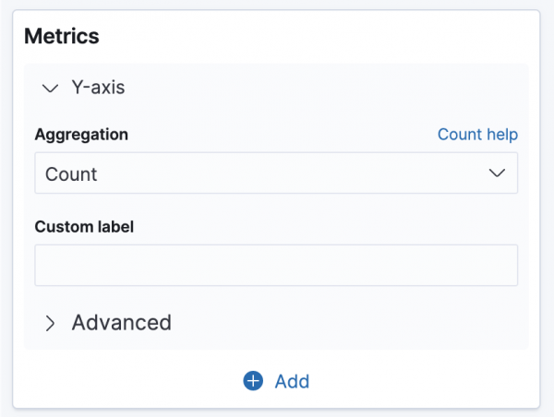Screen dimensions: 554x417
Task: Toggle the Y-axis downward arrow icon
Action: [50, 89]
